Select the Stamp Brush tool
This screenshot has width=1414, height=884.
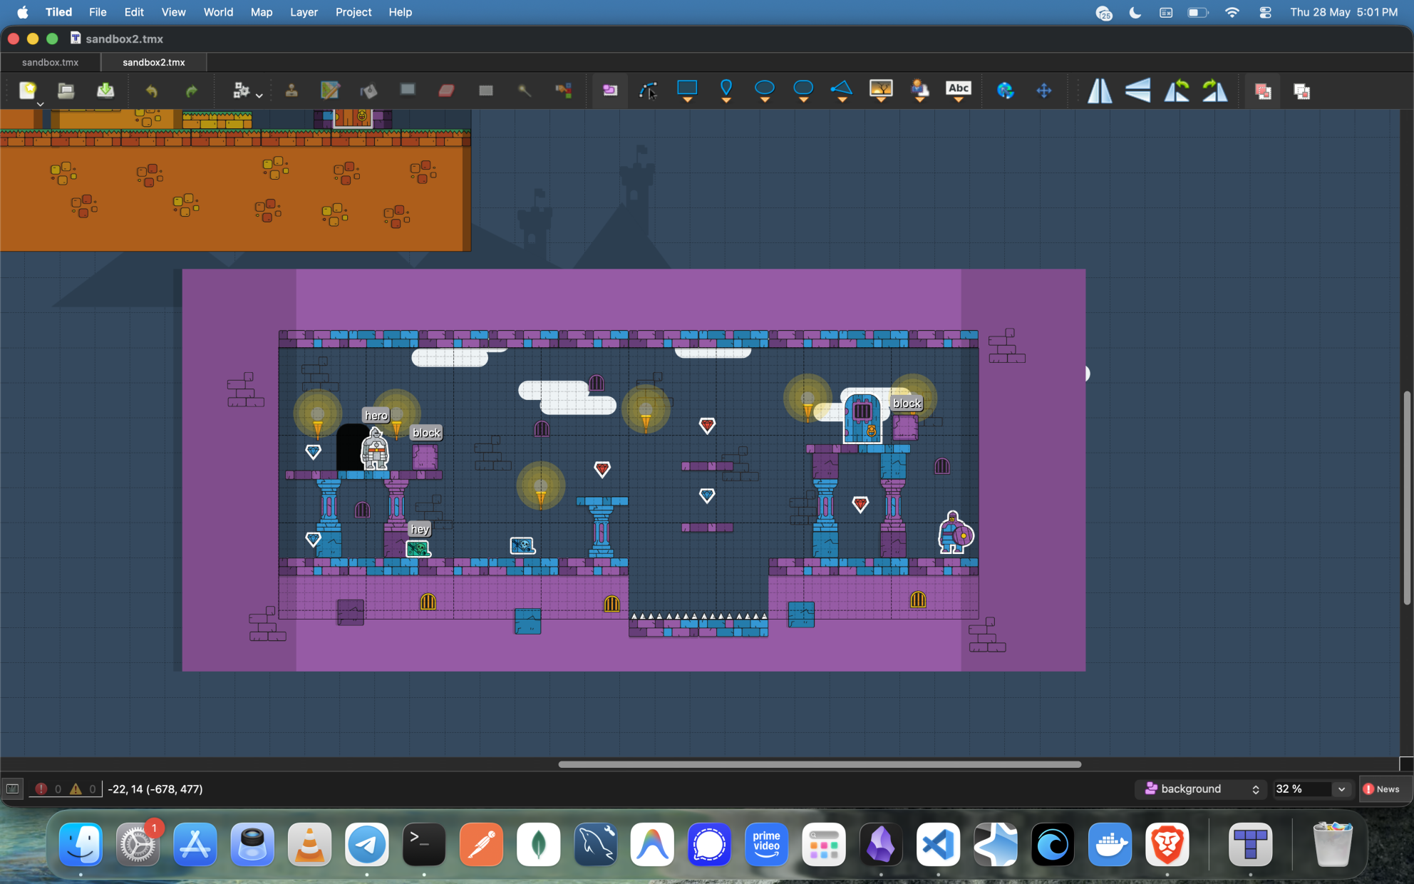tap(291, 91)
